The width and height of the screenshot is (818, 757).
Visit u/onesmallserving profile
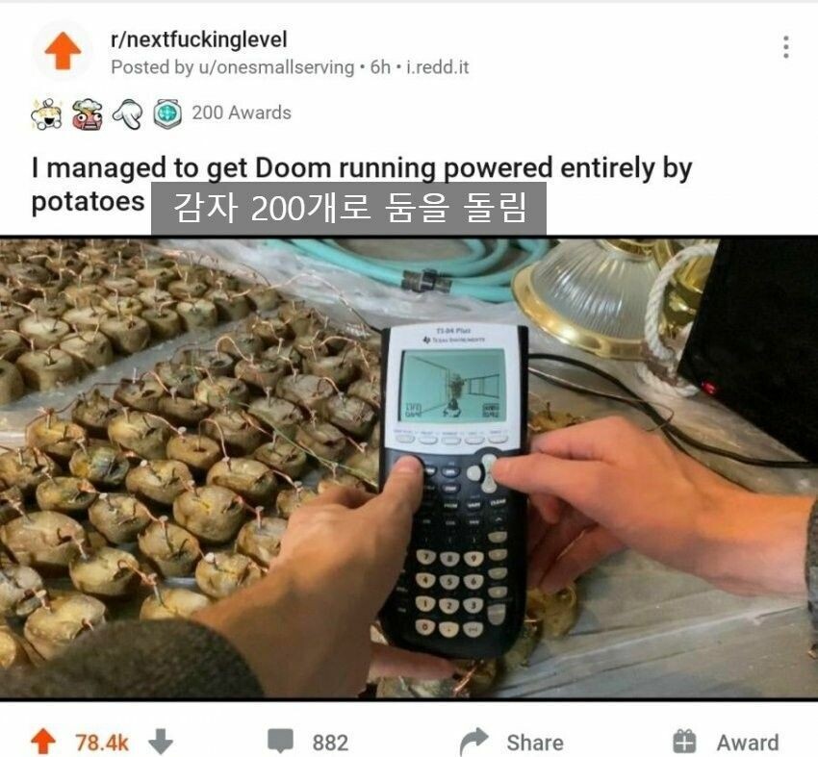(274, 67)
